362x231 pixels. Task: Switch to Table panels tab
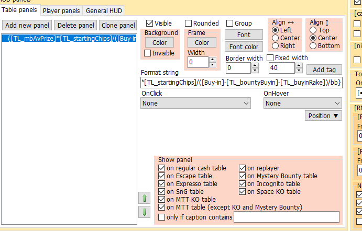pos(19,10)
